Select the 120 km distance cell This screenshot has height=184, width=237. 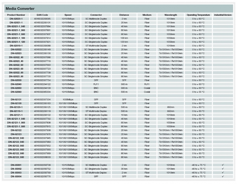click(x=124, y=42)
